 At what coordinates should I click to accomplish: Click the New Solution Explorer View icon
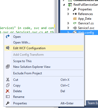pyautogui.click(x=8, y=67)
